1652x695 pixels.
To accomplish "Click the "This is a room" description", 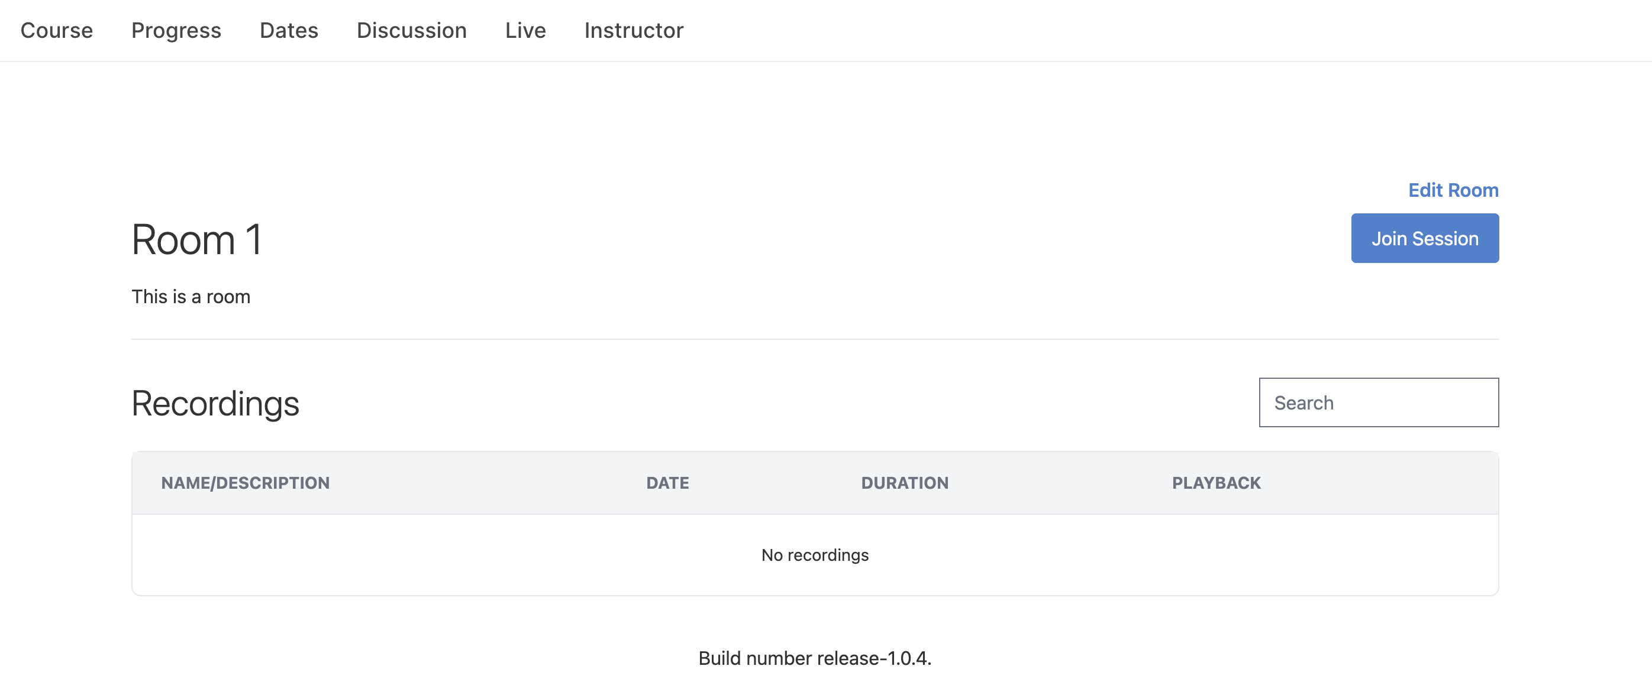I will click(x=191, y=297).
